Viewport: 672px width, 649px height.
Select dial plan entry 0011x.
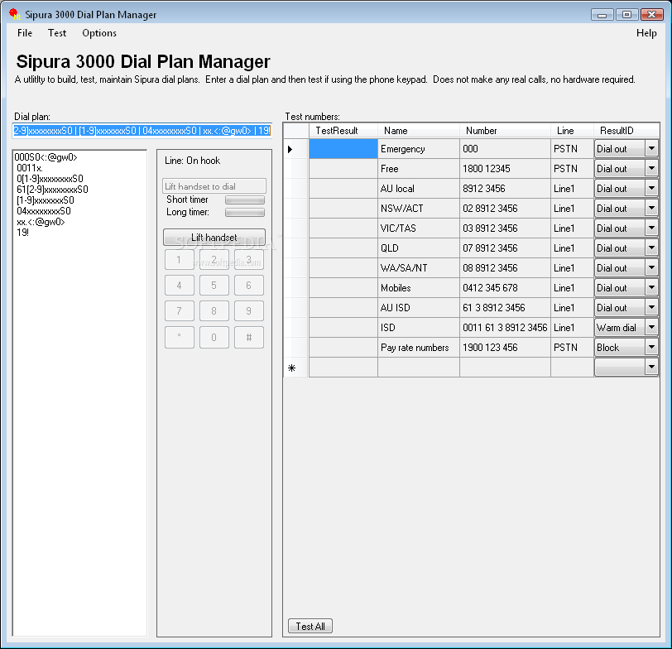(x=30, y=168)
